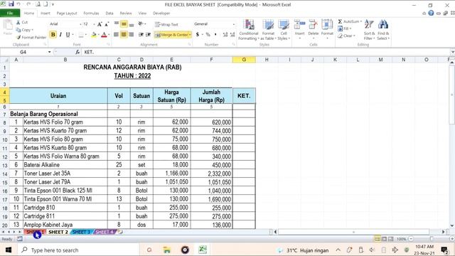This screenshot has height=256, width=455.
Task: Click Zoom slider on status bar
Action: [x=432, y=239]
